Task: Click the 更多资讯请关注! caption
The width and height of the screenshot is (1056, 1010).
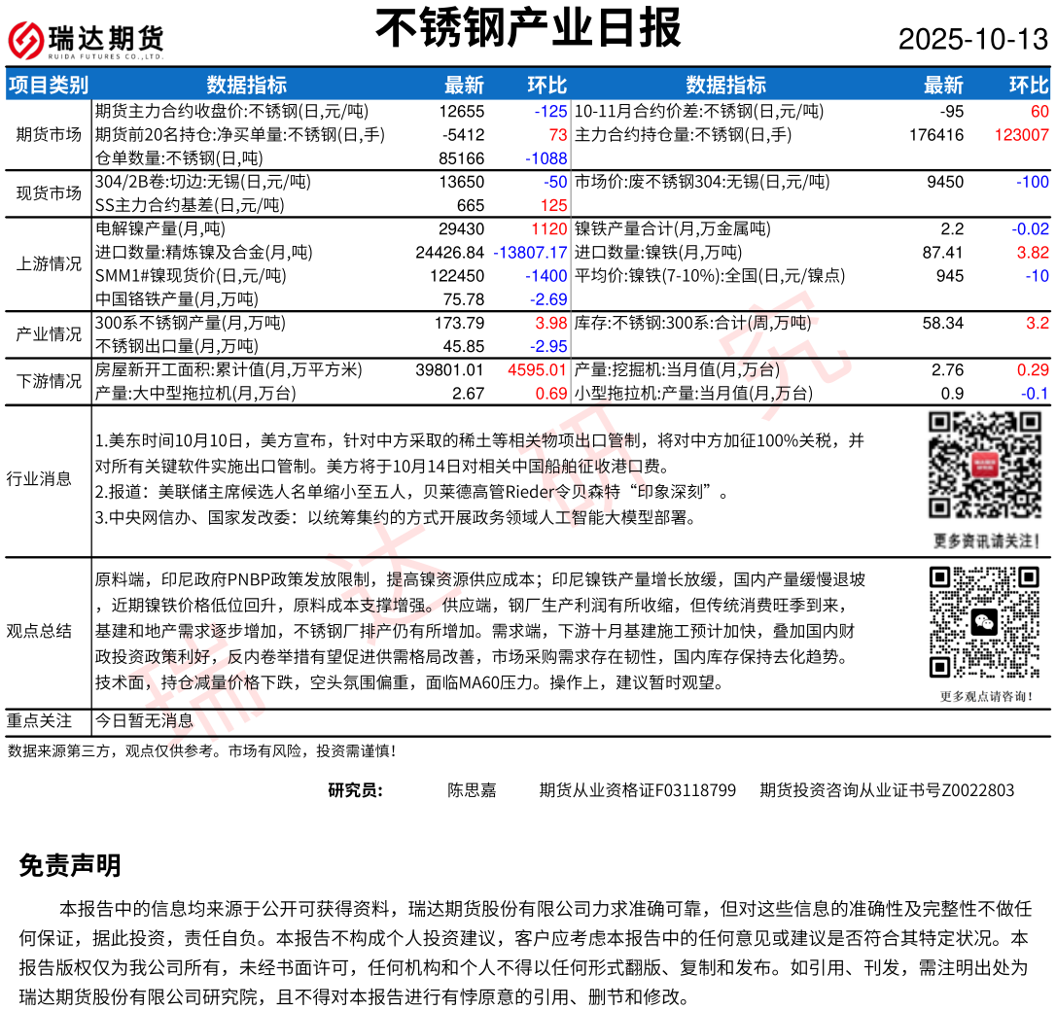Action: click(x=986, y=540)
